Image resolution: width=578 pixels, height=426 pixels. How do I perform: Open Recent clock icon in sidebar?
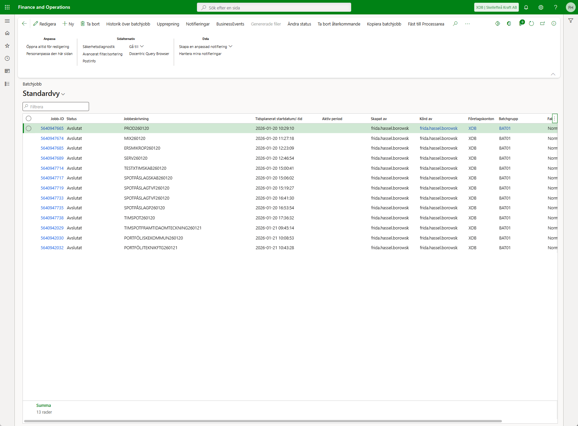(7, 58)
